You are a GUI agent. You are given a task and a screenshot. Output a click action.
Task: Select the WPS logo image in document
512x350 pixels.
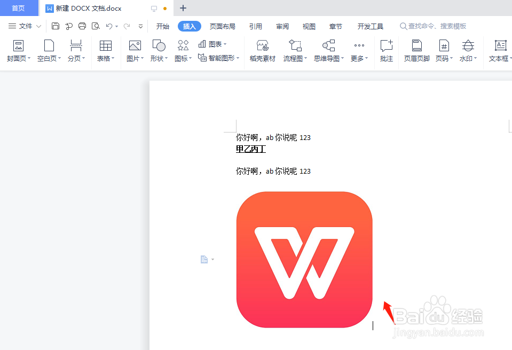point(304,260)
